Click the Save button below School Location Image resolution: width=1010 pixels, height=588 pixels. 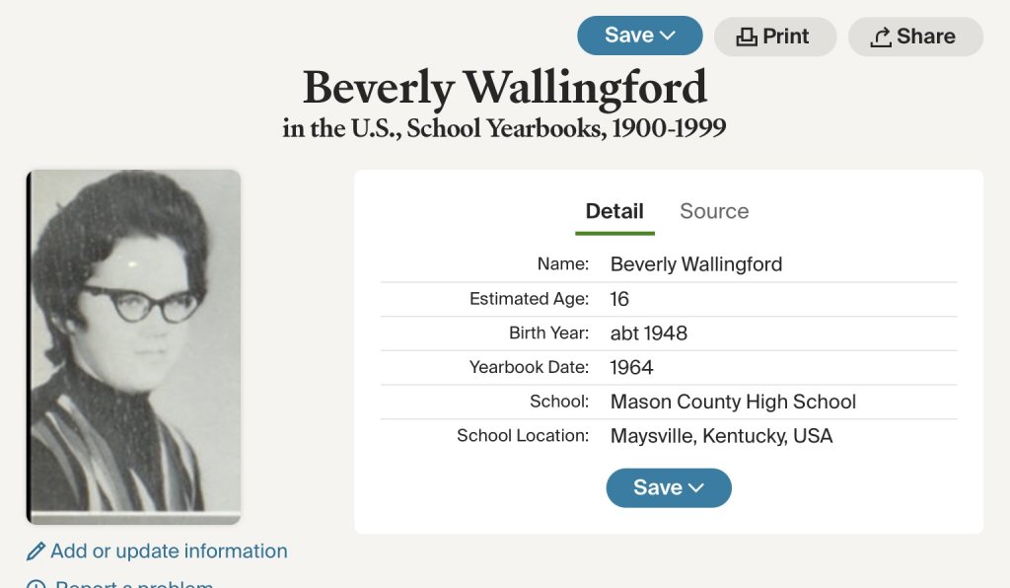tap(658, 488)
